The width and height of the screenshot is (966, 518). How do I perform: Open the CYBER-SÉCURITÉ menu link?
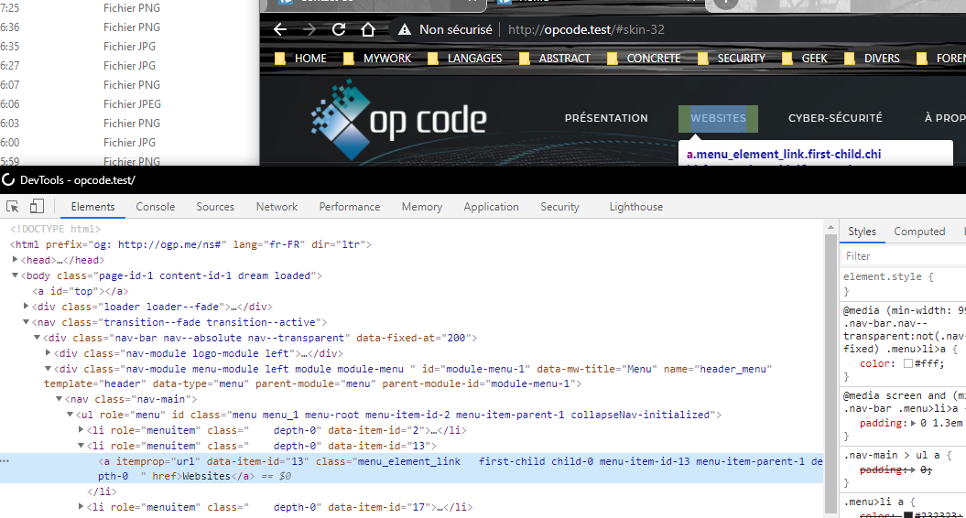pyautogui.click(x=835, y=118)
